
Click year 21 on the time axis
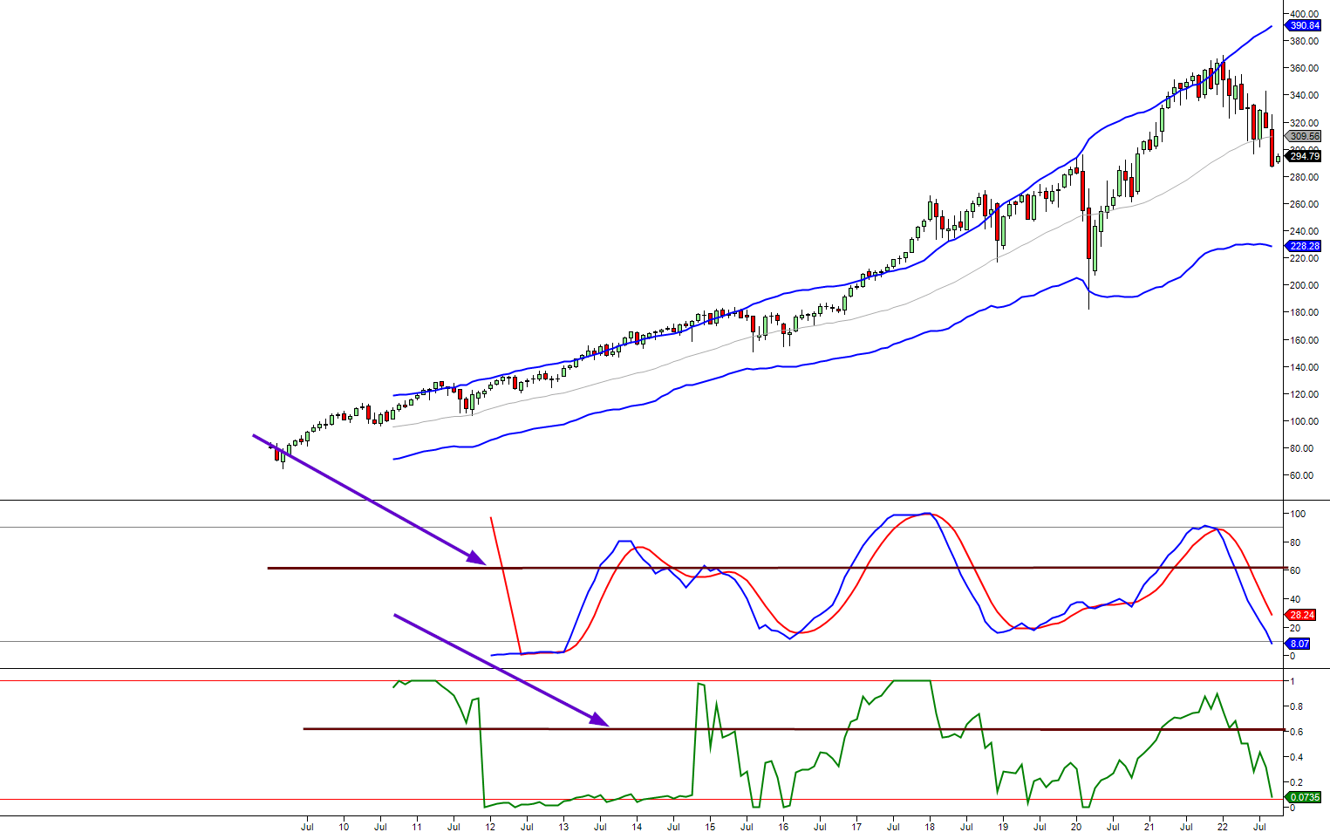point(1149,826)
